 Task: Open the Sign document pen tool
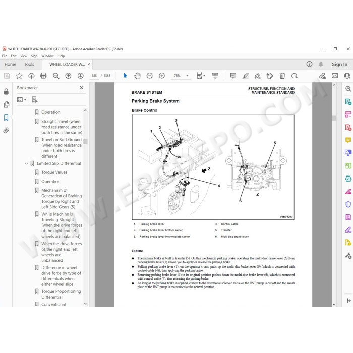[258, 76]
